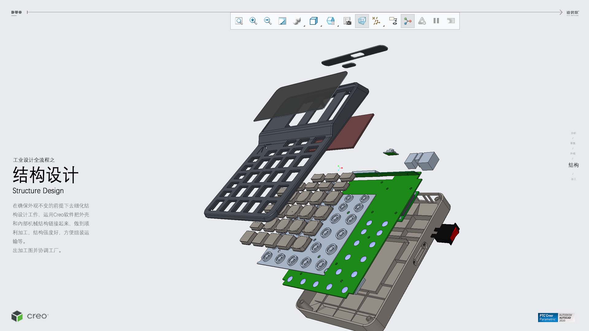Open the View Manager camera icon

[x=347, y=21]
